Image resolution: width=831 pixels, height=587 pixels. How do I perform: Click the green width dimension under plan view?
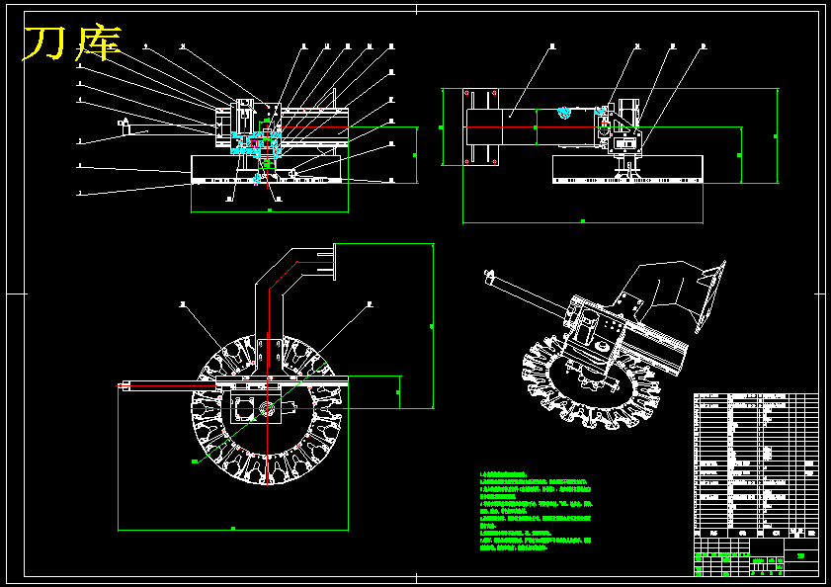click(232, 529)
